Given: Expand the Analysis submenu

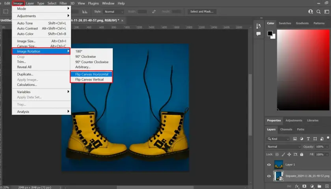Looking at the screenshot, I should coord(41,112).
